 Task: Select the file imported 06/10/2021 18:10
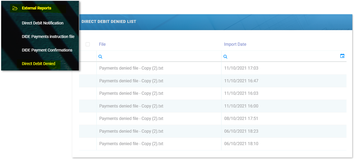131,144
